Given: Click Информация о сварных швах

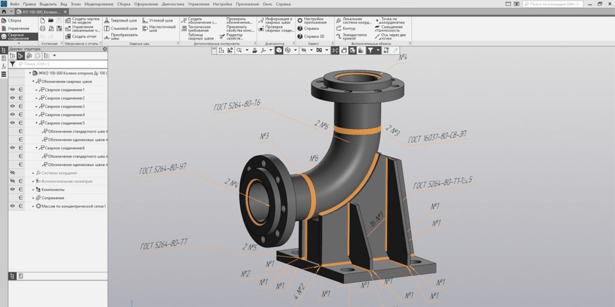Looking at the screenshot, I should tap(275, 20).
